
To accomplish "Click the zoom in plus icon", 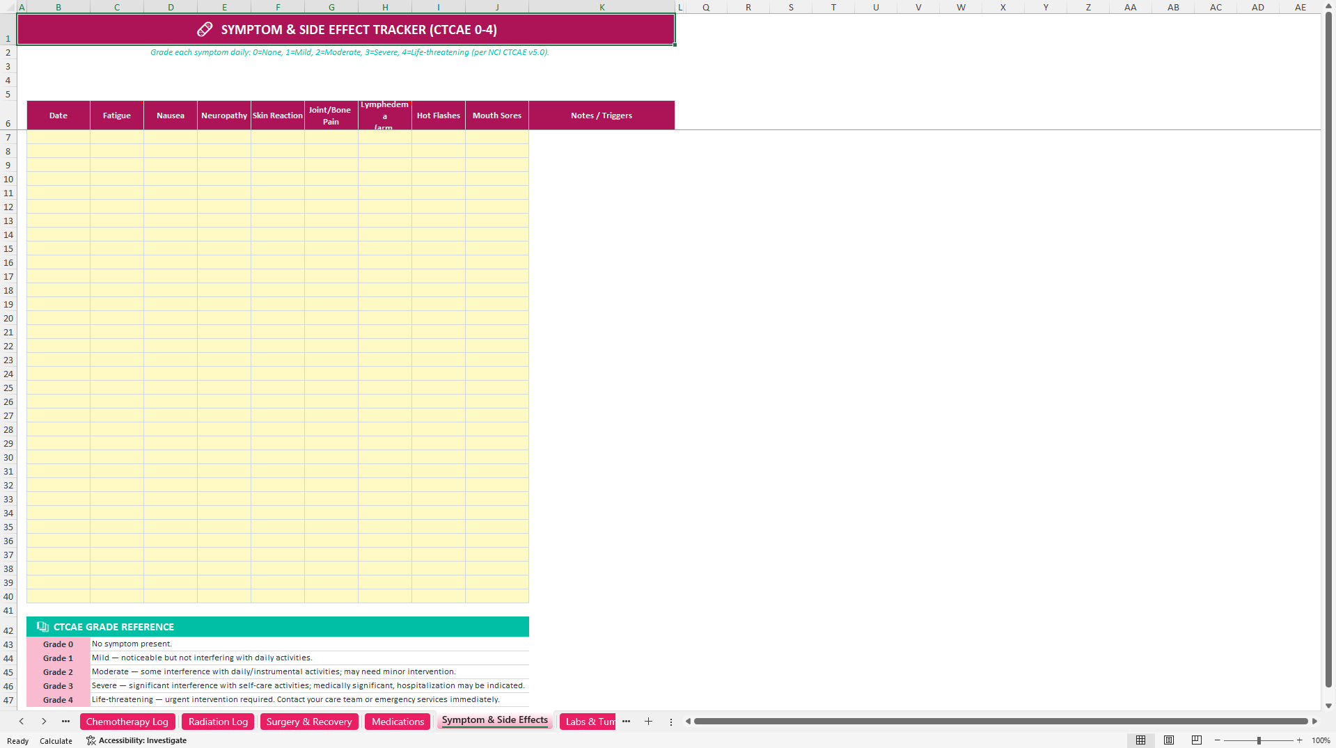I will pos(1299,740).
